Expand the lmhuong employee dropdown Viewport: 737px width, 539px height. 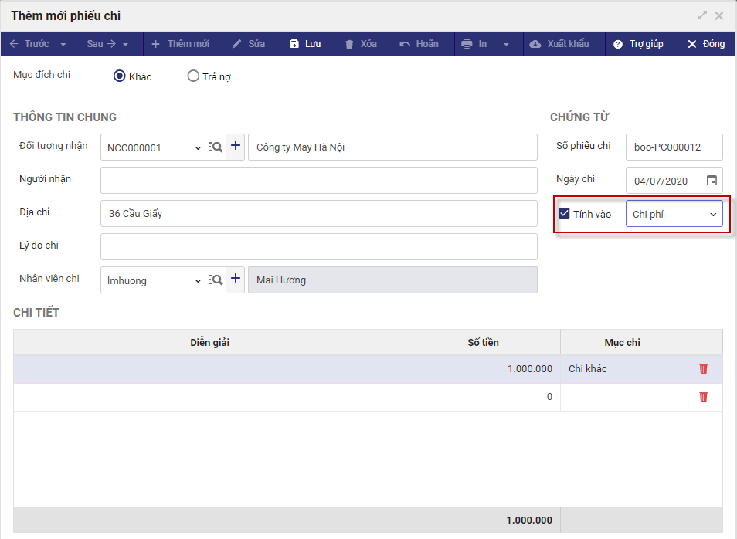pyautogui.click(x=198, y=280)
